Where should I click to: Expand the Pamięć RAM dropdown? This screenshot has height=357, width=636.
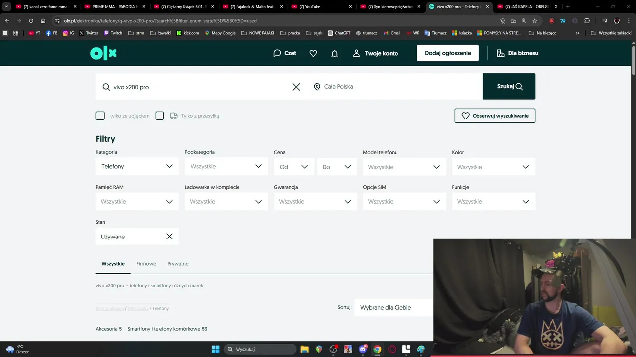coord(137,202)
